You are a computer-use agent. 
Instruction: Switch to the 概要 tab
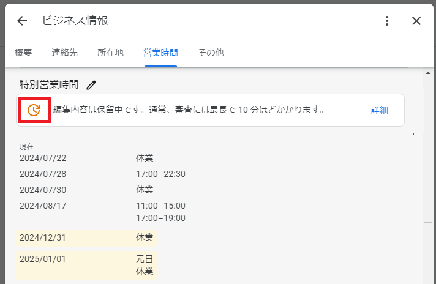point(23,53)
